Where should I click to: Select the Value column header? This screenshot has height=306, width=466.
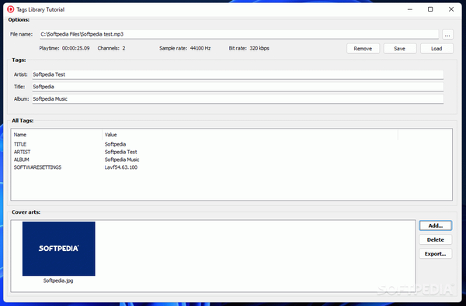(x=250, y=135)
